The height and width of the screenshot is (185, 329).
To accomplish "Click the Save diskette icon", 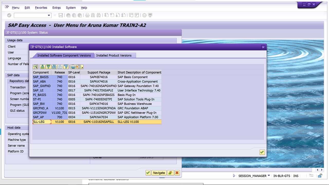I will pyautogui.click(x=61, y=15).
